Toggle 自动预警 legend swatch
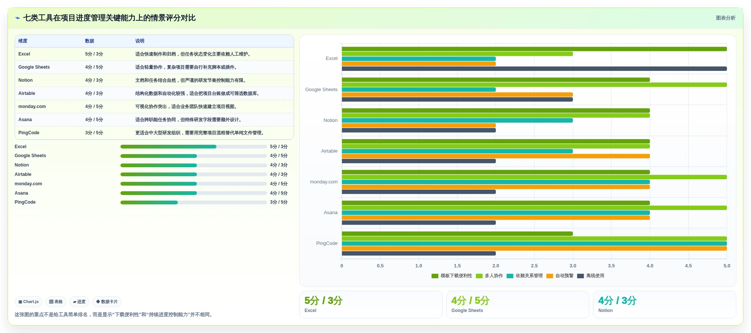751x333 pixels. [550, 276]
